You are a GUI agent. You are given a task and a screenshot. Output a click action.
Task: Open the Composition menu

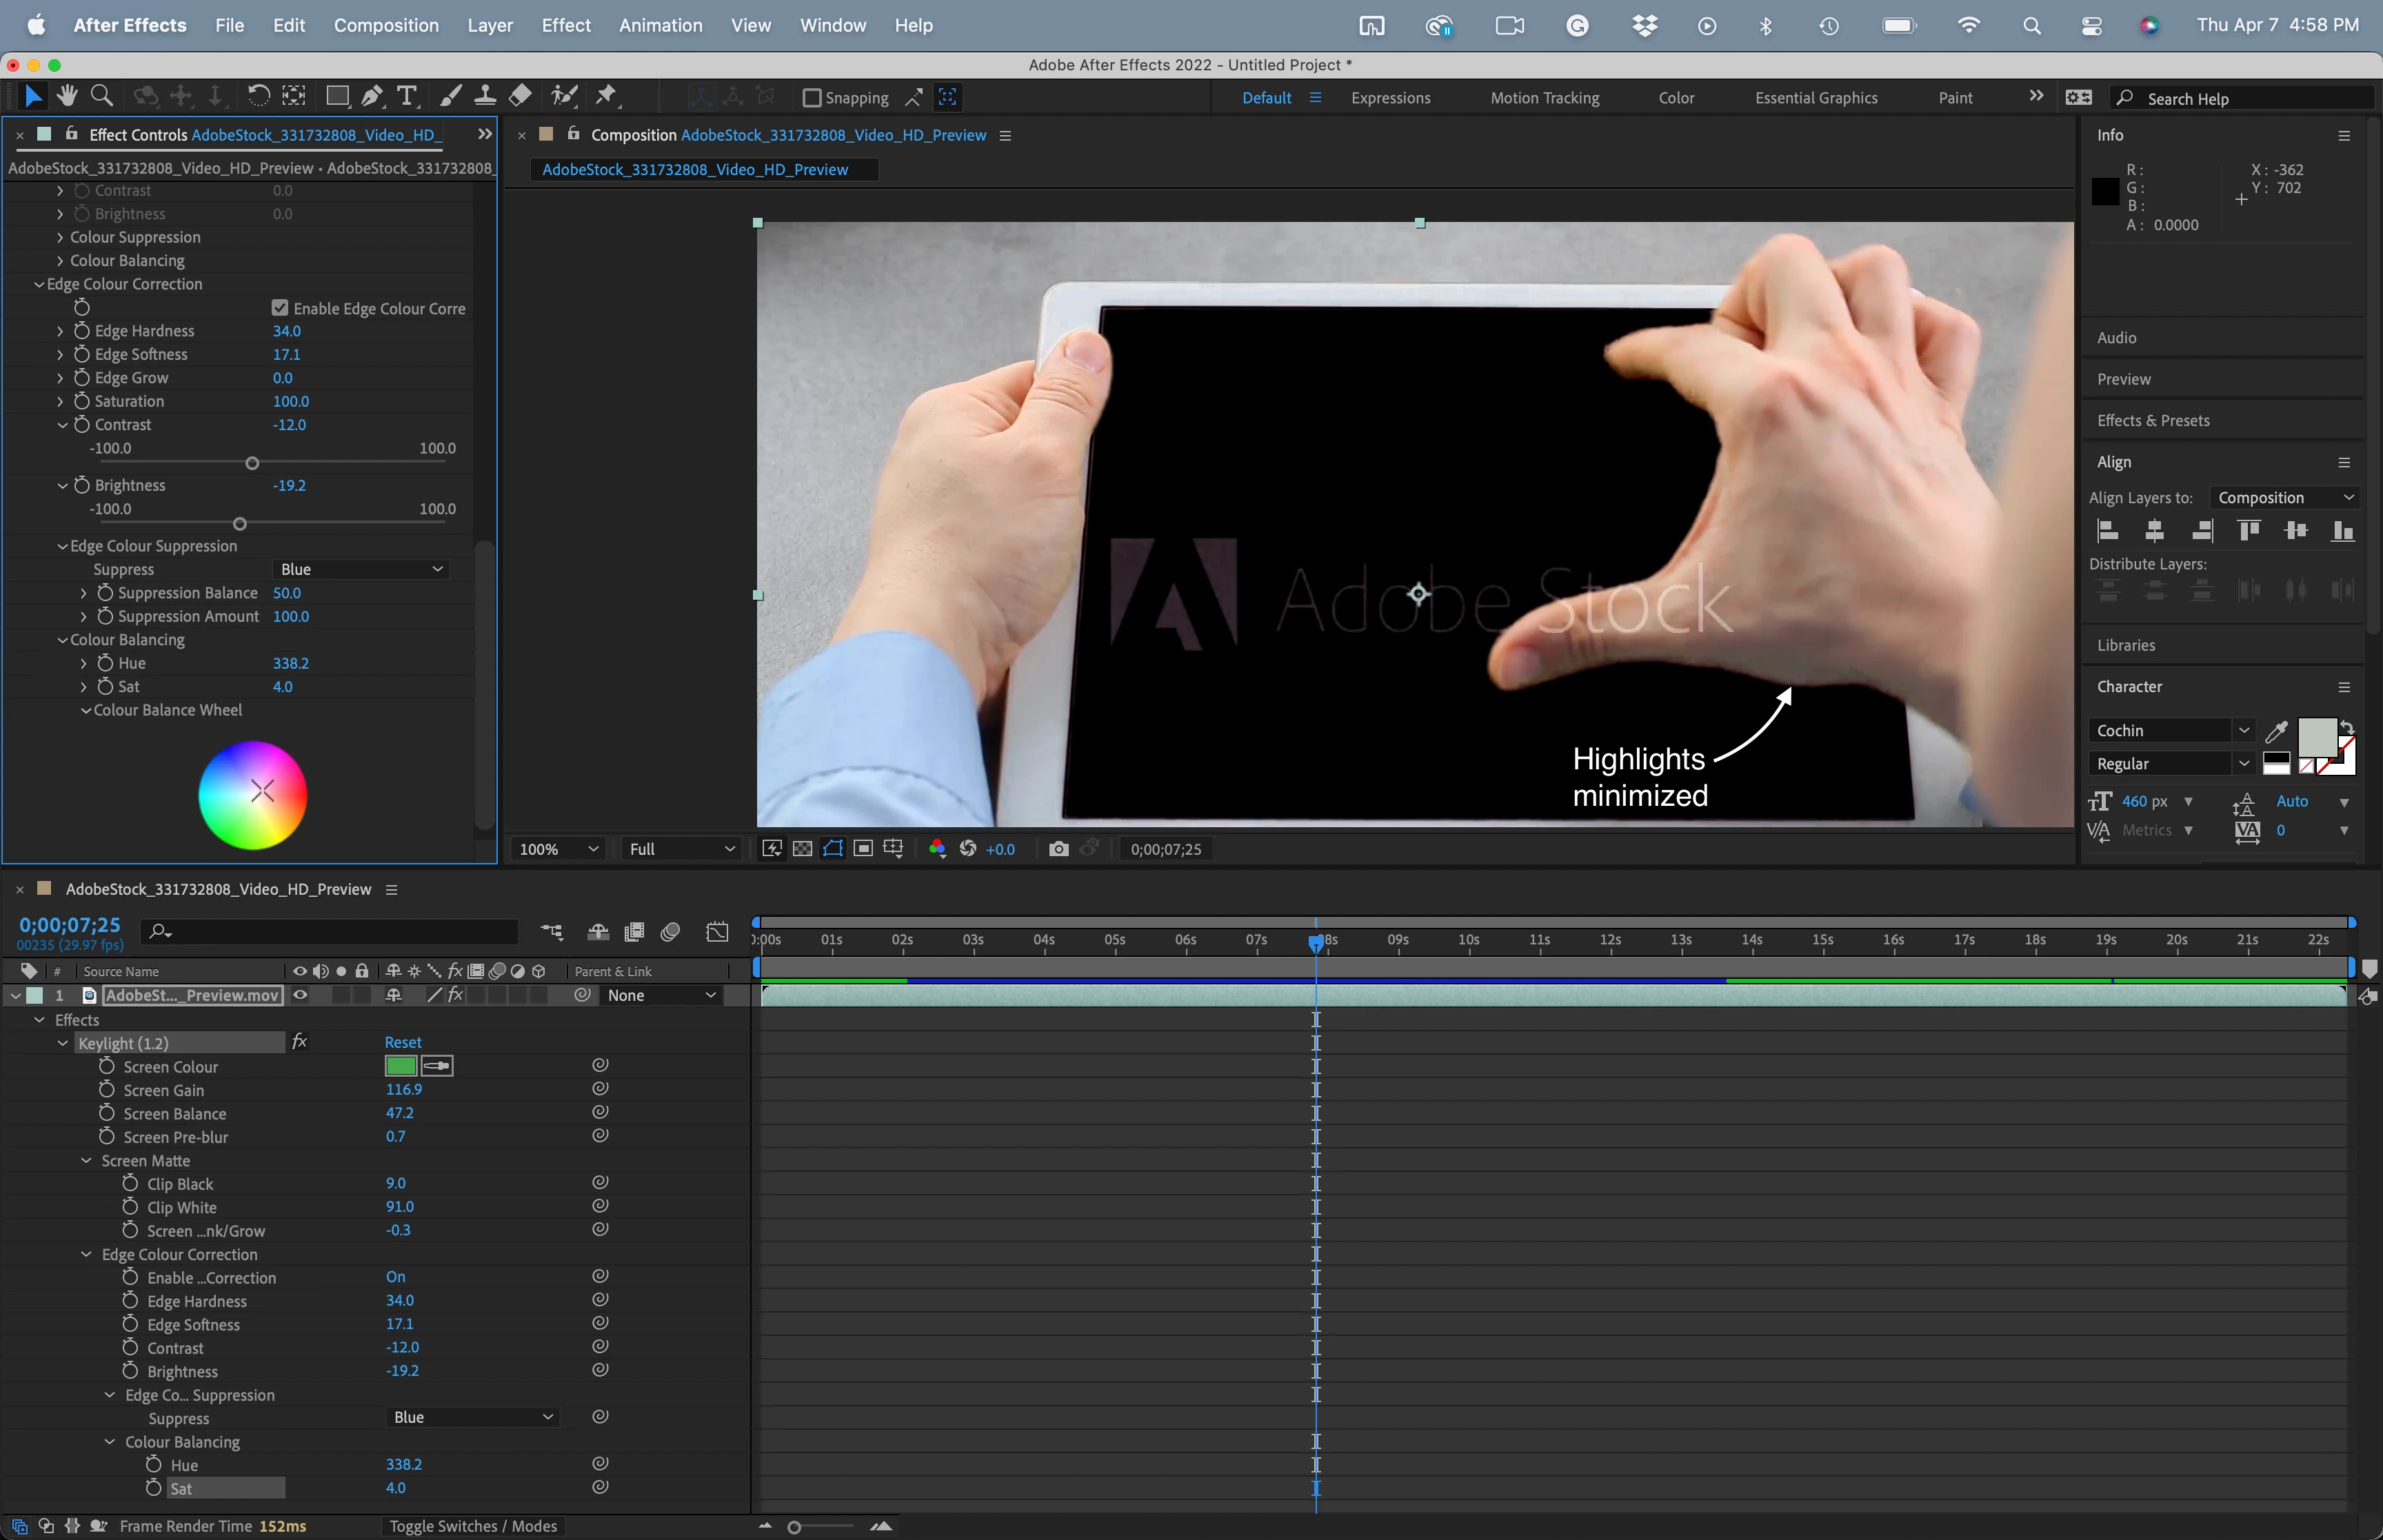click(x=386, y=25)
